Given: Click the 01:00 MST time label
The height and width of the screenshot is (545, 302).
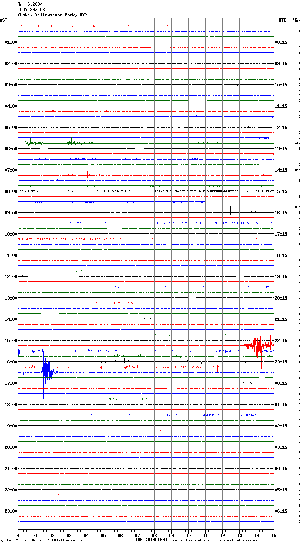Looking at the screenshot, I should pyautogui.click(x=11, y=42).
